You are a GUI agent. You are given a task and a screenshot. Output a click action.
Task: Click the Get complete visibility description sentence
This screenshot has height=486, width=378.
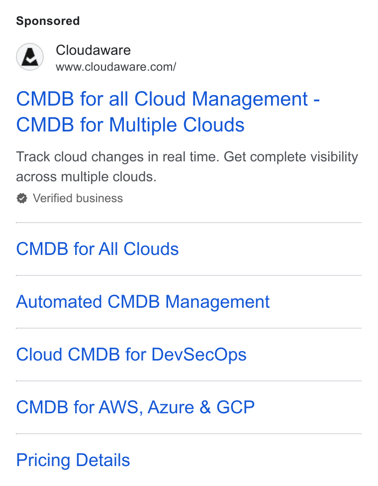(291, 157)
